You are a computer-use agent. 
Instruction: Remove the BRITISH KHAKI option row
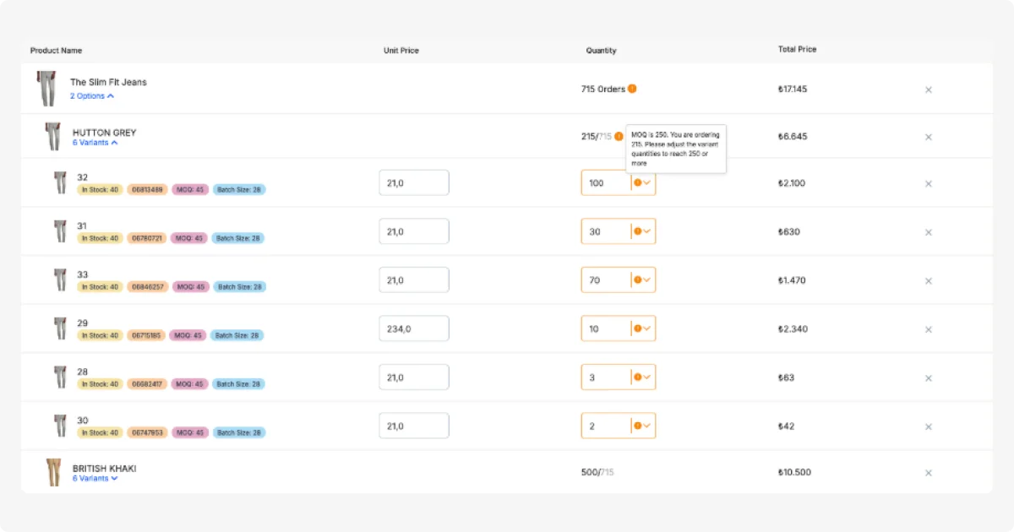point(929,473)
